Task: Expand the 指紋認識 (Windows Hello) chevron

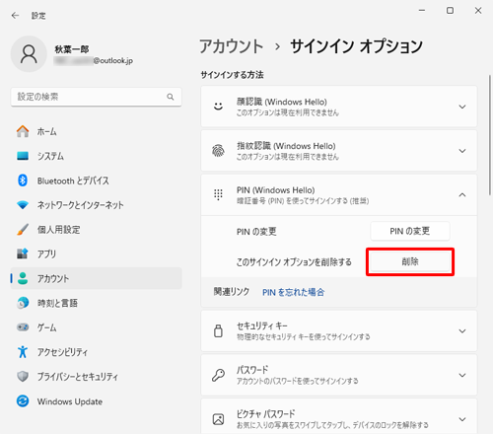Action: click(x=462, y=151)
